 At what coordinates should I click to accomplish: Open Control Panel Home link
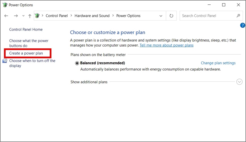[x=26, y=30]
